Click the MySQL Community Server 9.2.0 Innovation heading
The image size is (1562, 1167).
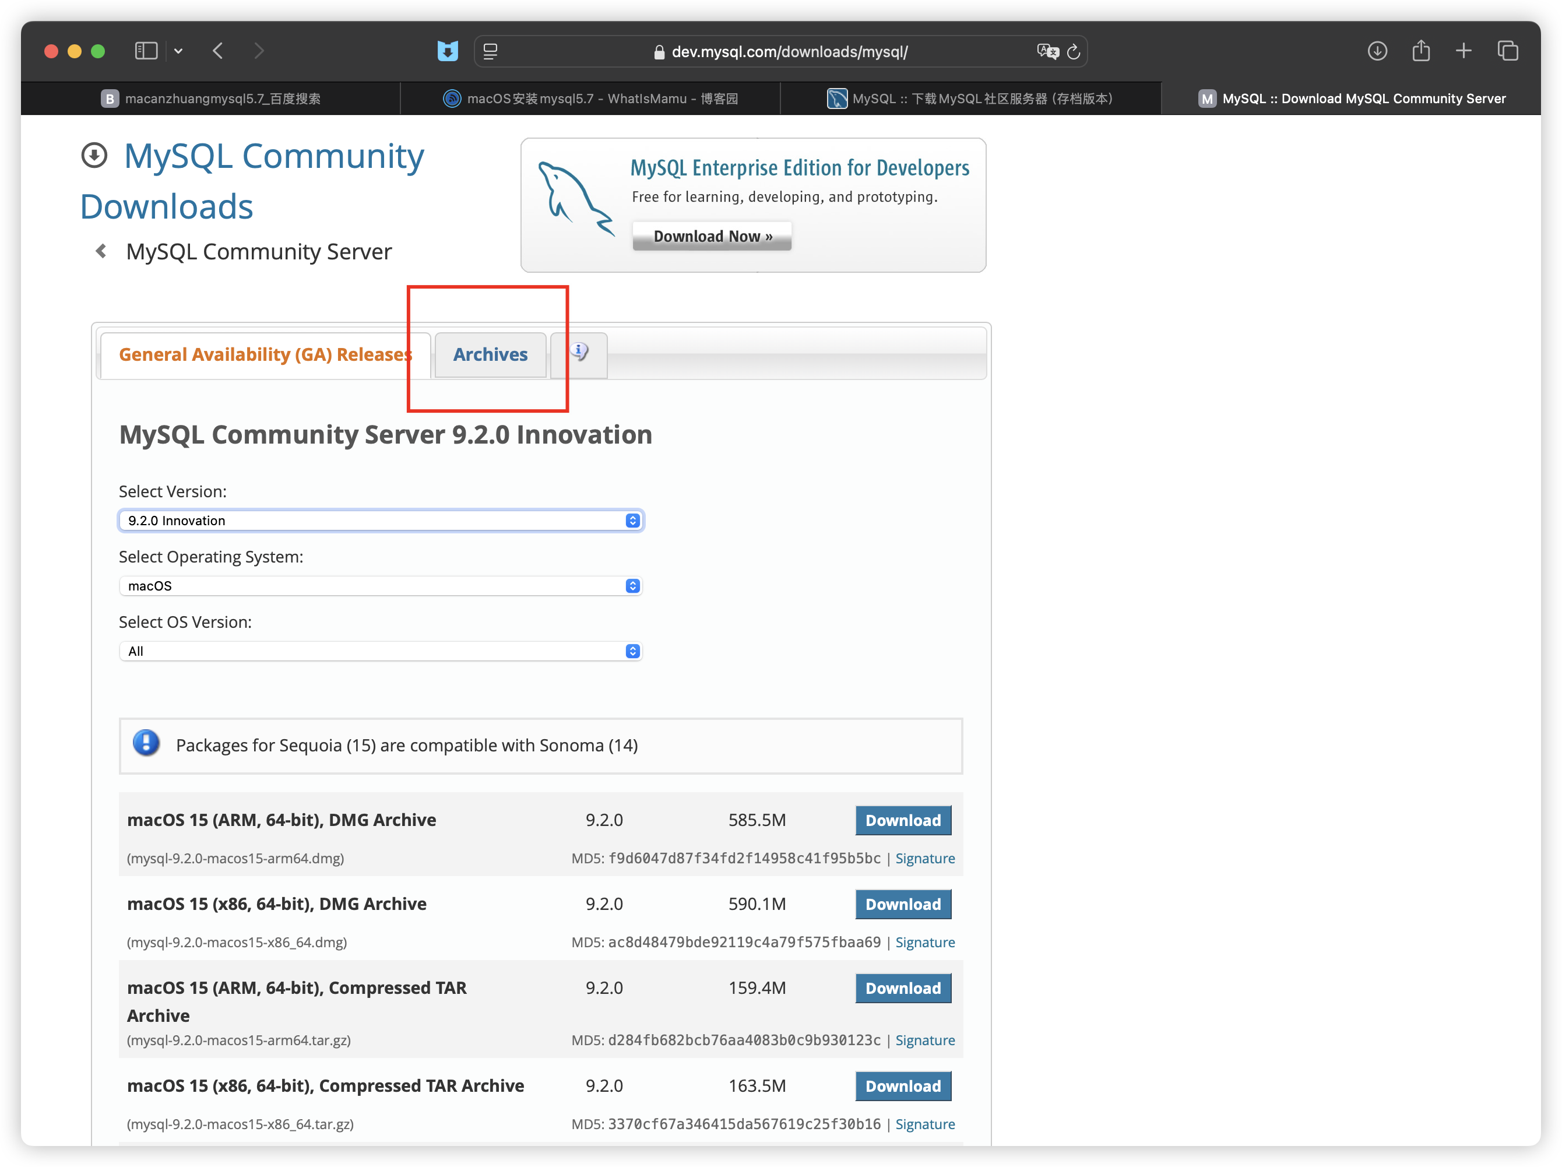(x=386, y=434)
